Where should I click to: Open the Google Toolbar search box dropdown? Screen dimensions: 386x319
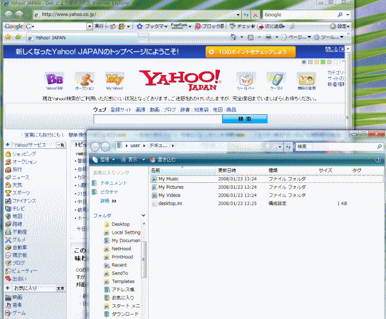click(89, 26)
